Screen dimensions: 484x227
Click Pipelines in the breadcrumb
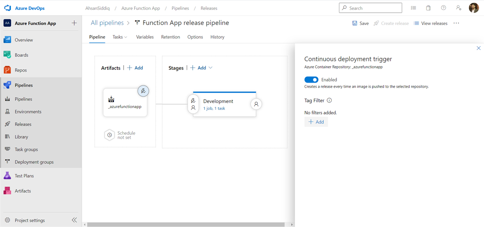click(180, 8)
